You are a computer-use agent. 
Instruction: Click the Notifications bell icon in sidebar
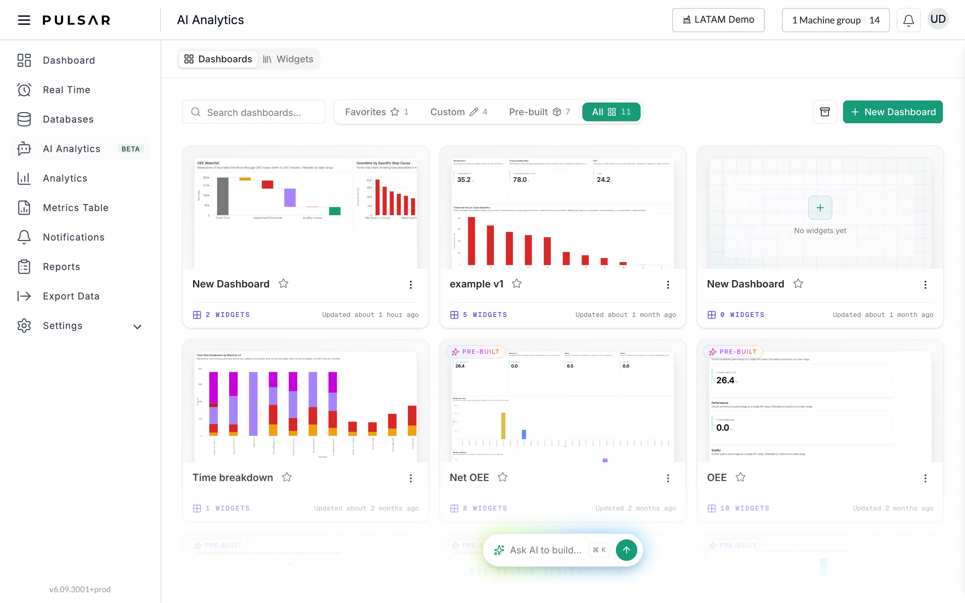coord(24,237)
